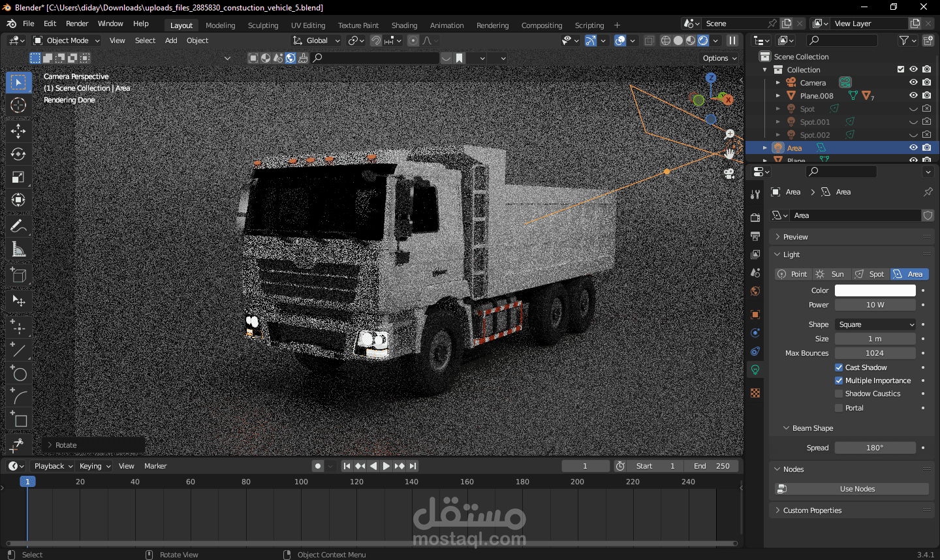Click the Use Nodes button

tap(852, 489)
